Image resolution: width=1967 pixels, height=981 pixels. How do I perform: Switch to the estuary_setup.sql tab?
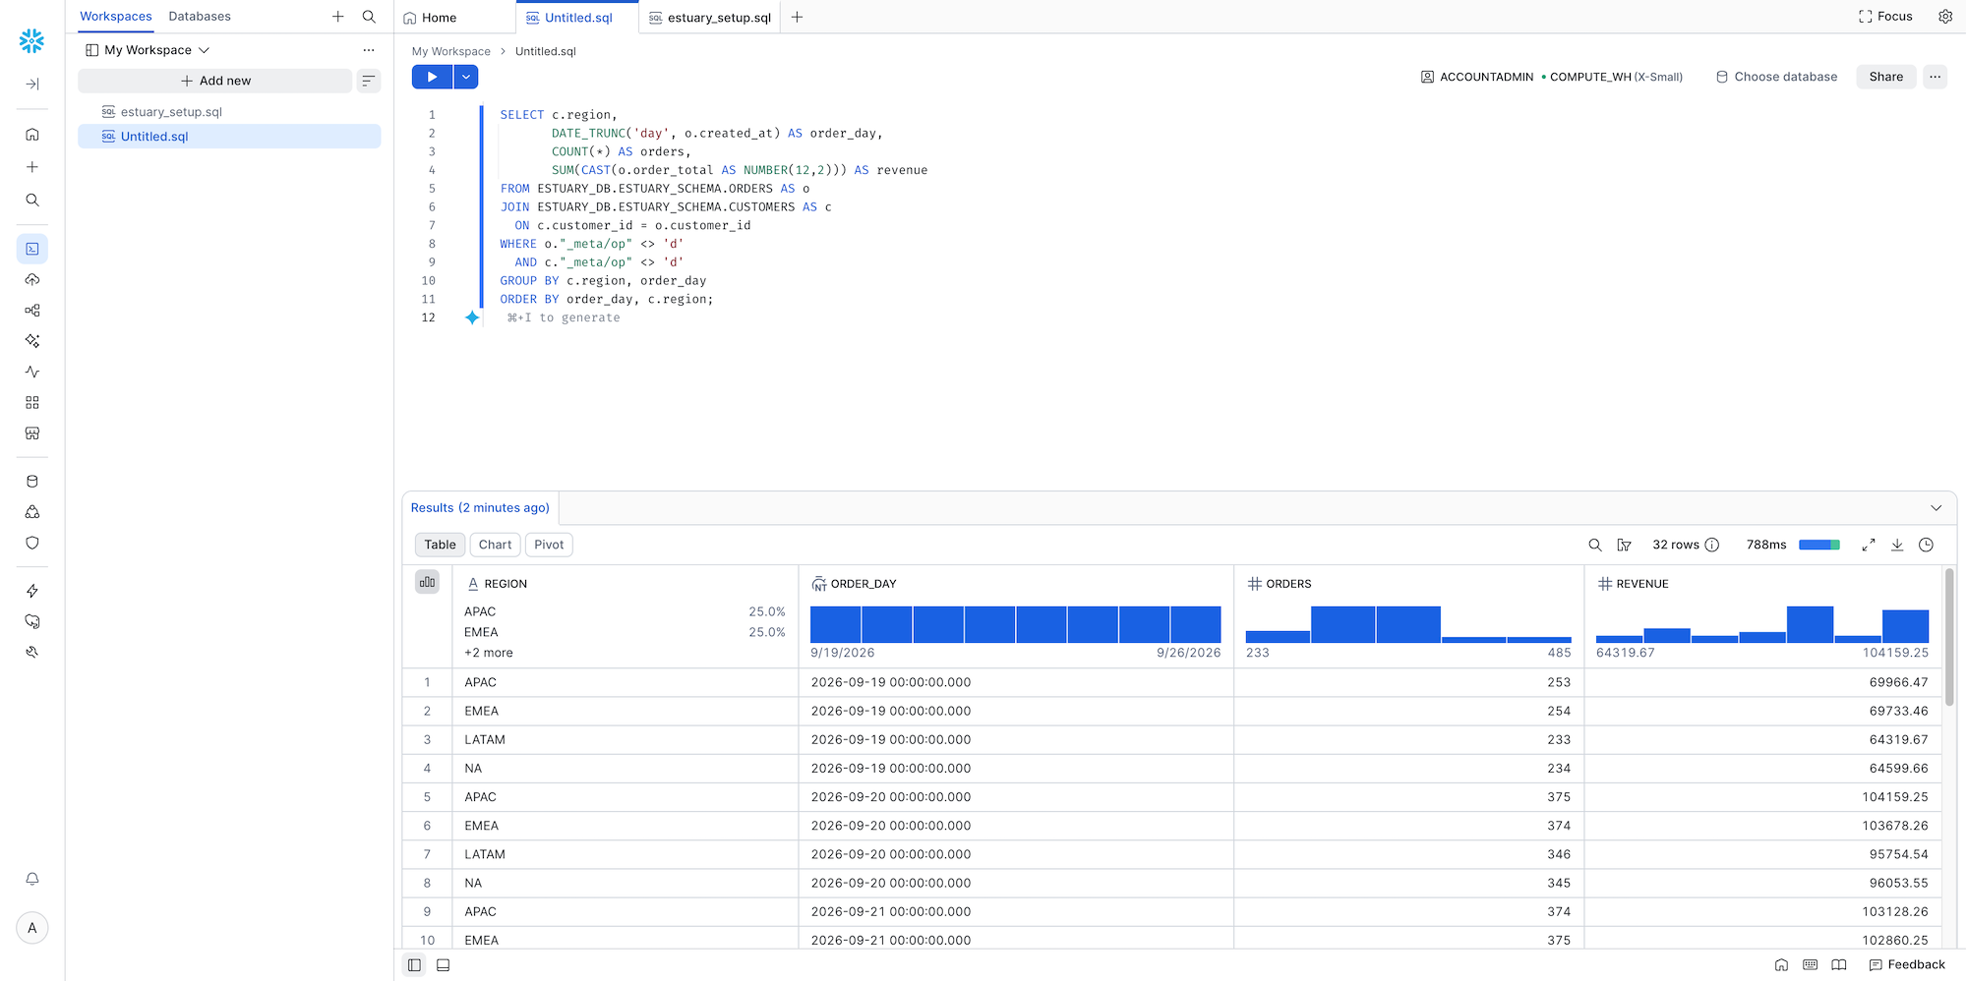[x=709, y=18]
